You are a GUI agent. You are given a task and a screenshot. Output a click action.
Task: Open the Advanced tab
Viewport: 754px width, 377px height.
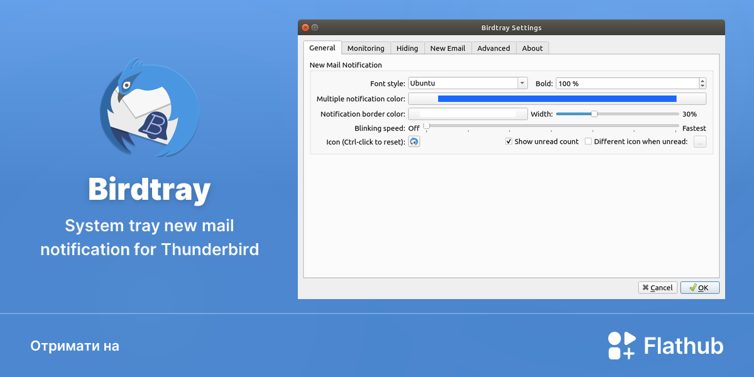(x=494, y=48)
